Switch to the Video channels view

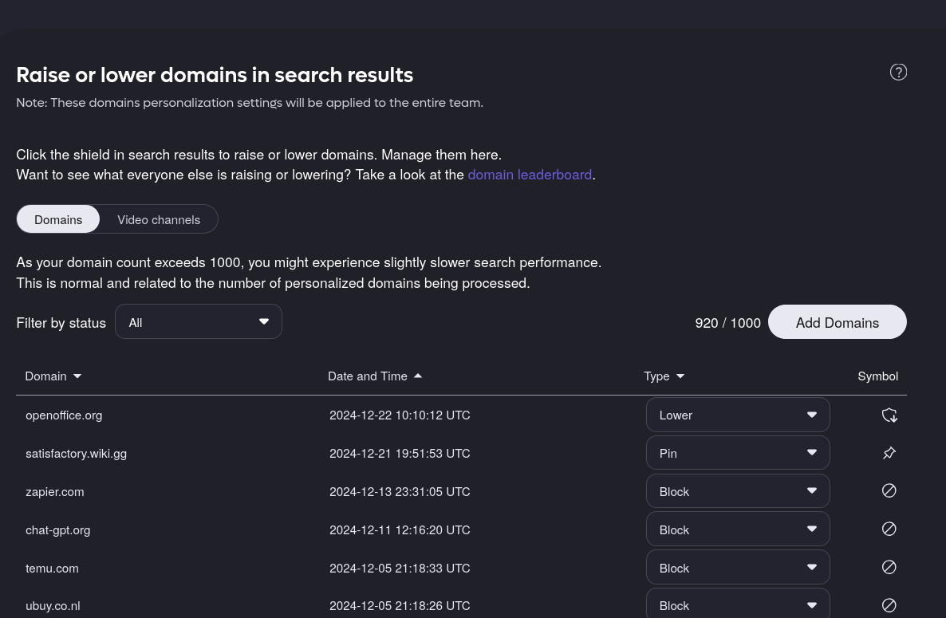click(x=159, y=219)
